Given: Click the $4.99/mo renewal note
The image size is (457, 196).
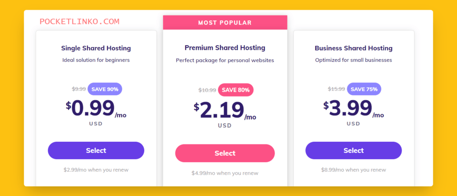Looking at the screenshot, I should pos(225,173).
